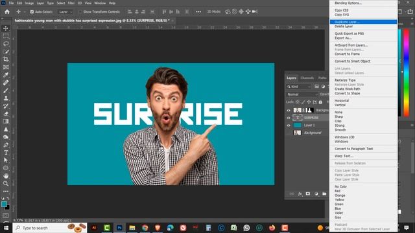
Task: Open the Normal blend mode dropdown
Action: [x=302, y=94]
